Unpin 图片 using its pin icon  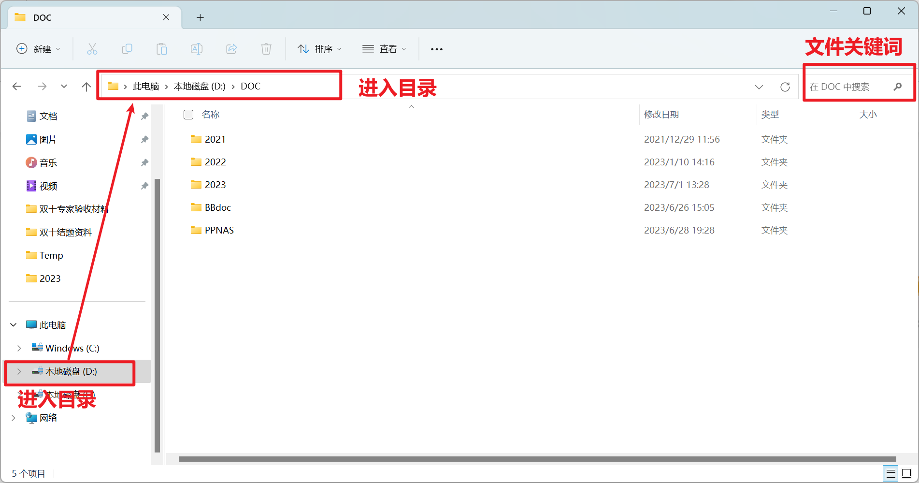(x=144, y=139)
